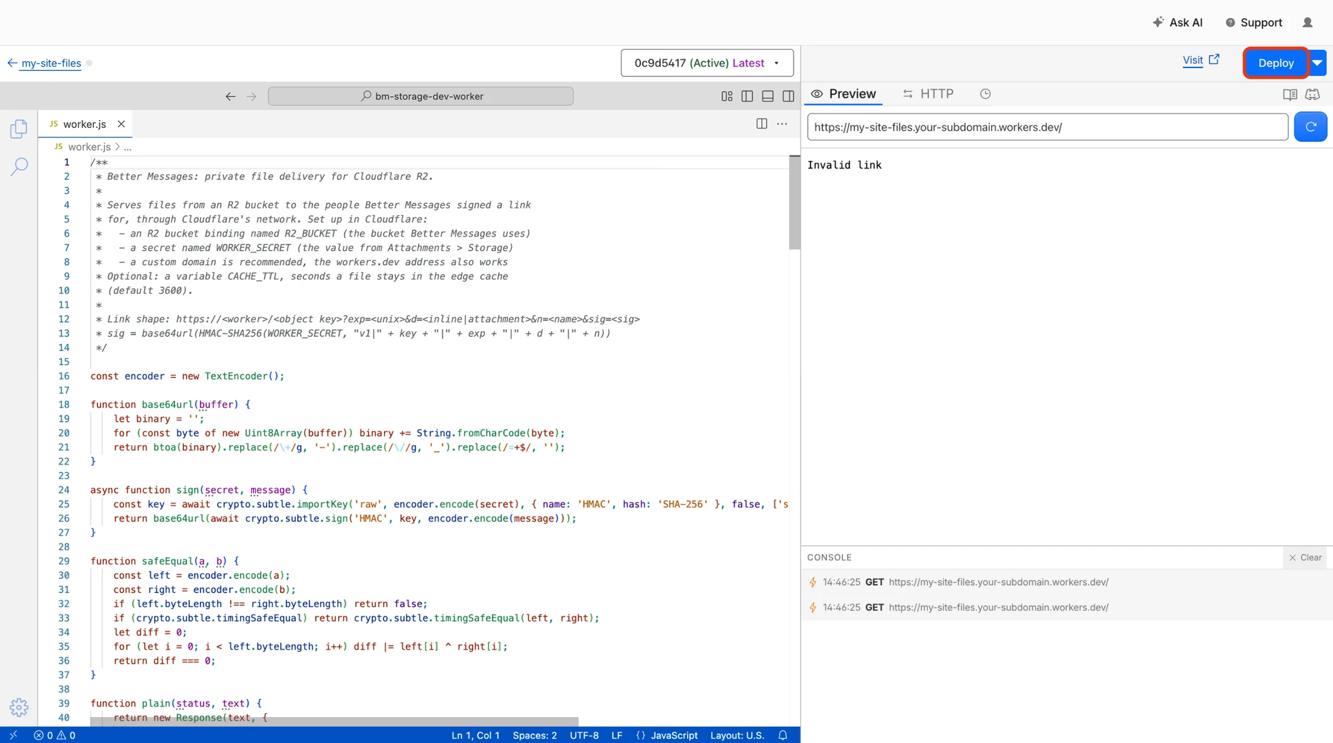Open remote window icon in status bar

pyautogui.click(x=13, y=735)
